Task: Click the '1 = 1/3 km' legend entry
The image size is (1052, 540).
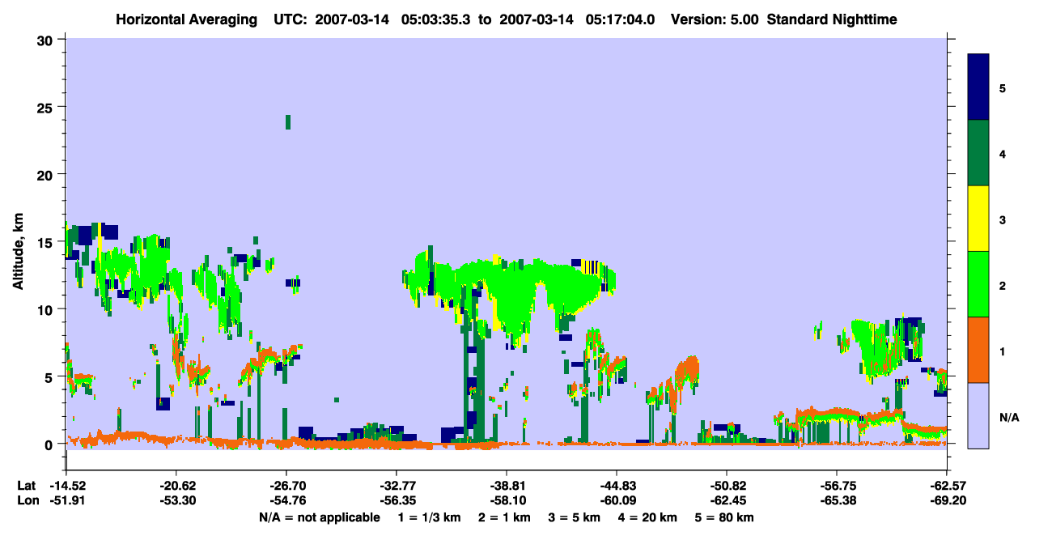Action: pyautogui.click(x=429, y=517)
